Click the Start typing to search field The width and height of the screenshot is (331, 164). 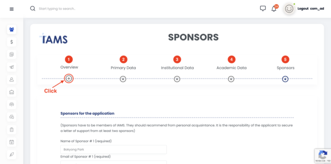pos(57,9)
